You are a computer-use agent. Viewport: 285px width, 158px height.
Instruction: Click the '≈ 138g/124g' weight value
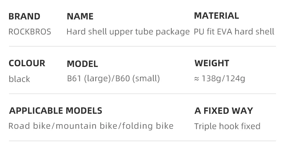click(x=220, y=78)
